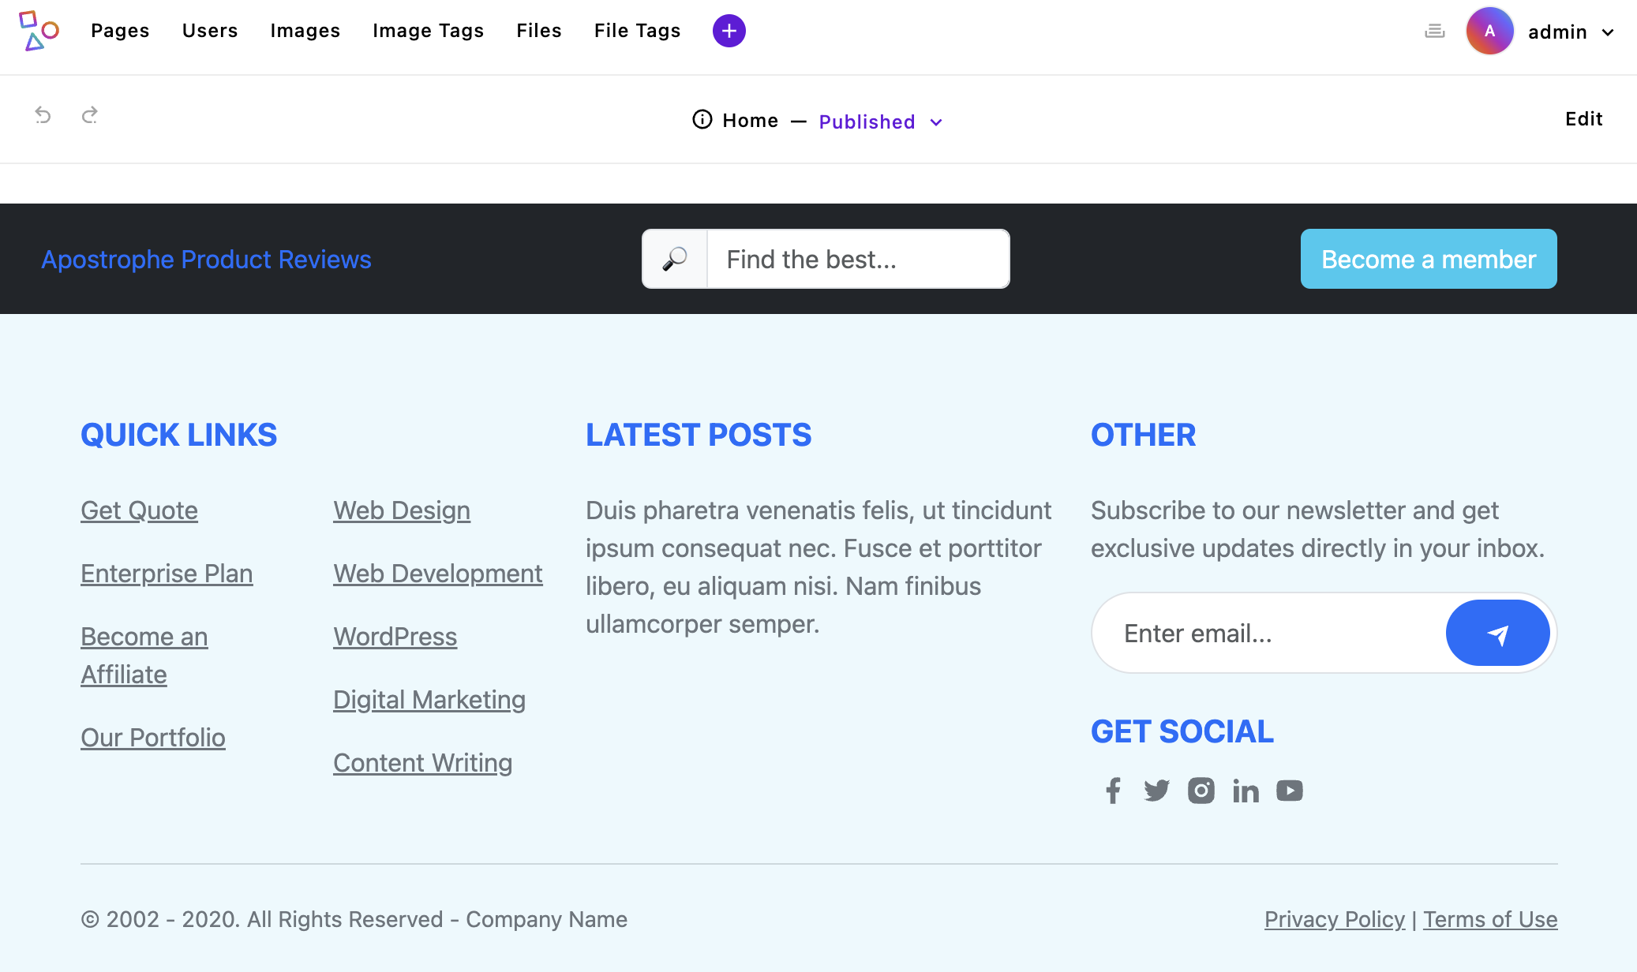This screenshot has height=972, width=1637.
Task: Open the File Tags admin menu
Action: [637, 31]
